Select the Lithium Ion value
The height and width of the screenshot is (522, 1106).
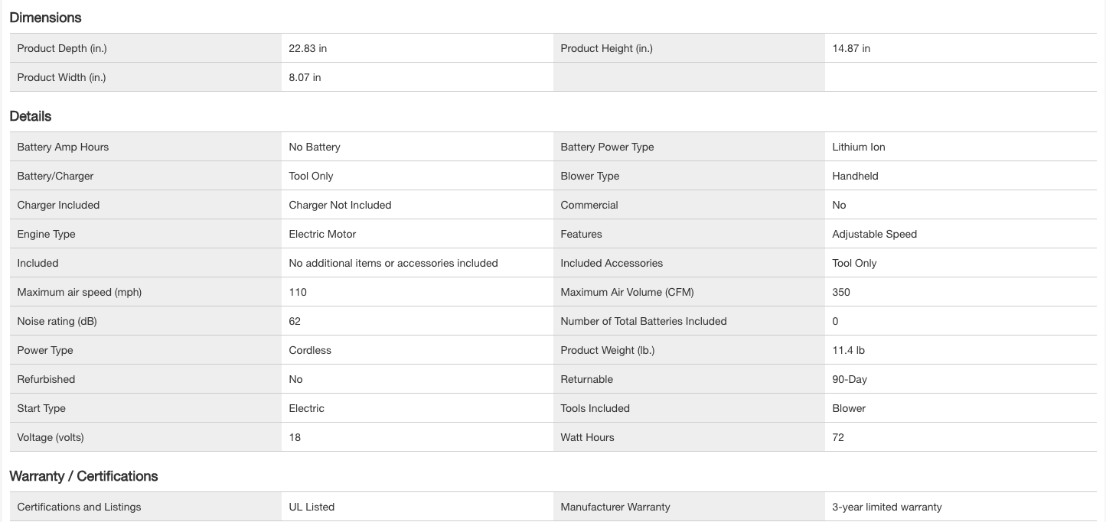[858, 147]
